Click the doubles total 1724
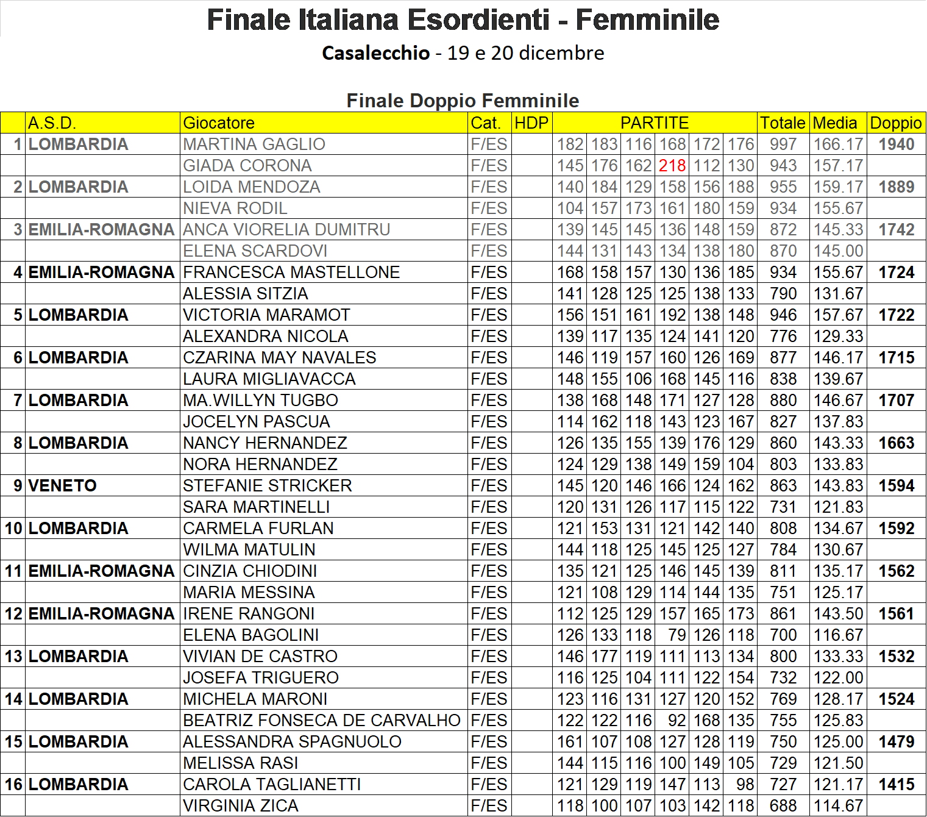The height and width of the screenshot is (817, 927). coord(897,273)
